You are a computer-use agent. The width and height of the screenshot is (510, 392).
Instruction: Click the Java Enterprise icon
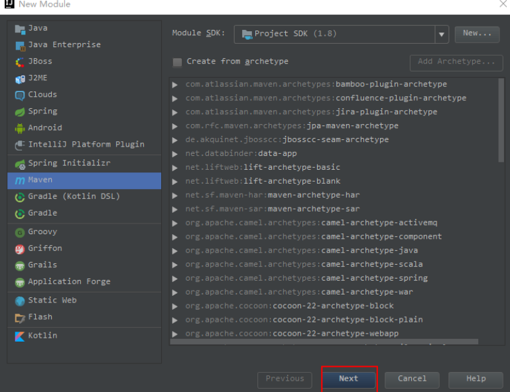click(20, 46)
